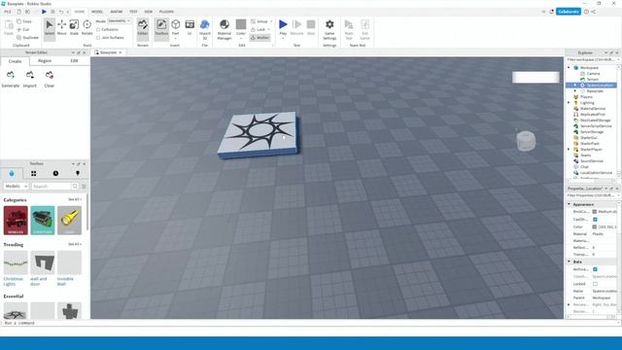Expand the SpawnLocation node in Explorer
The width and height of the screenshot is (622, 350).
tap(575, 86)
